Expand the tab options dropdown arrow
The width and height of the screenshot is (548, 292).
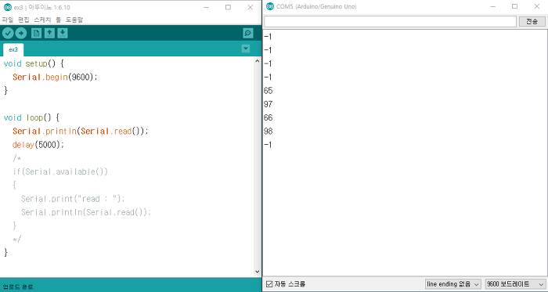(x=246, y=49)
